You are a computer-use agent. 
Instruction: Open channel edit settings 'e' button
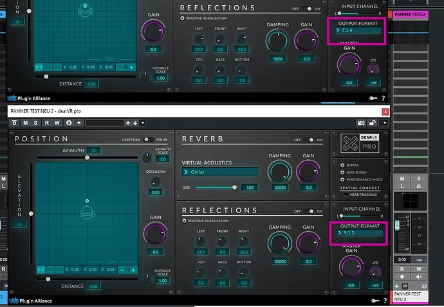419,186
